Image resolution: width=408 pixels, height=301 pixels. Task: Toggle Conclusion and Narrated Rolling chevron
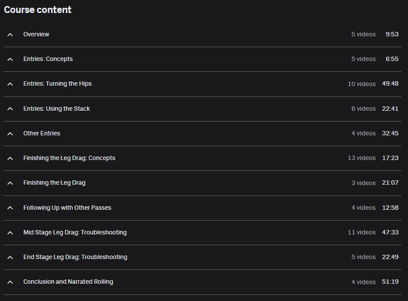[10, 282]
